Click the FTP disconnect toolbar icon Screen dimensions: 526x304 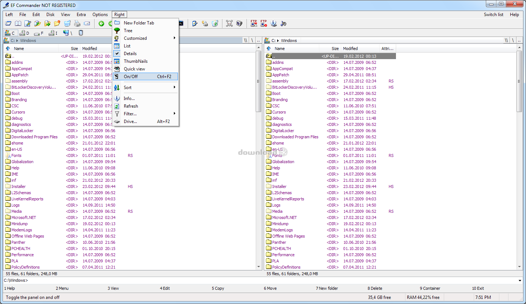[264, 23]
